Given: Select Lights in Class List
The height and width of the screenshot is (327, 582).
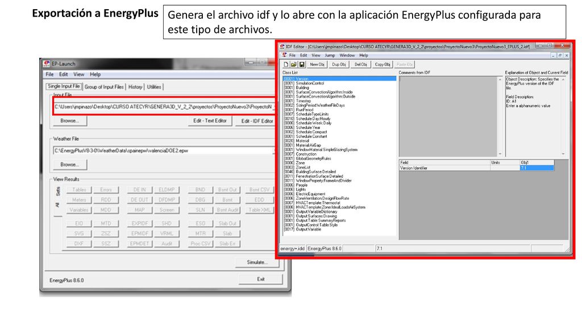Looking at the screenshot, I should (x=295, y=190).
